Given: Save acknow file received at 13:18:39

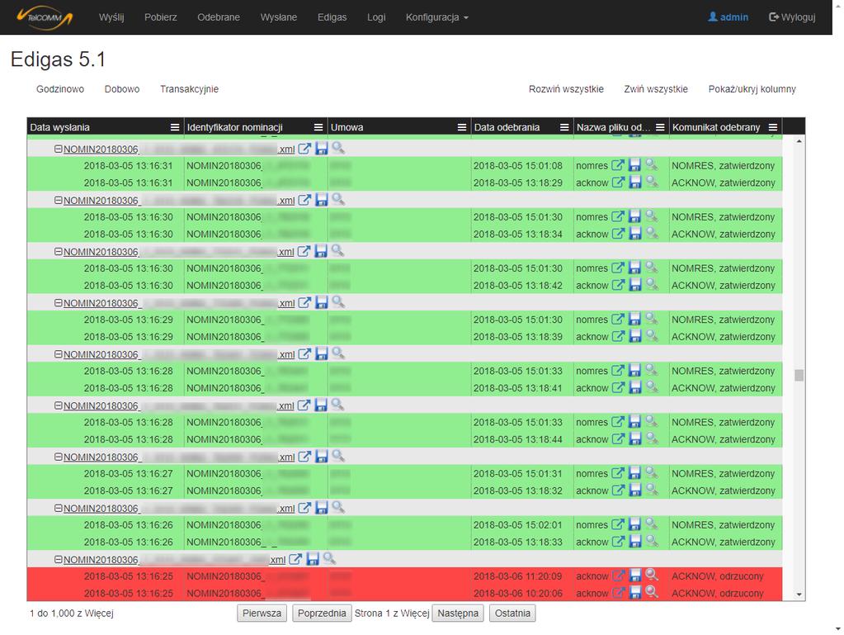Looking at the screenshot, I should pos(635,337).
